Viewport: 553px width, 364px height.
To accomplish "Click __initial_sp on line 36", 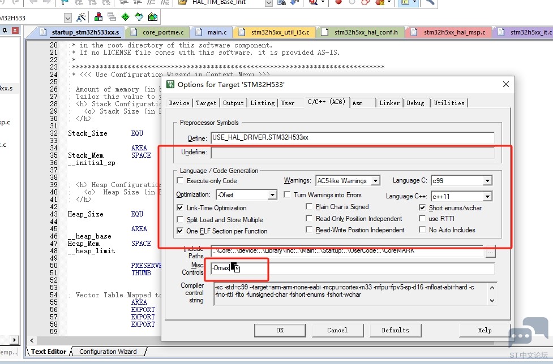I will coord(92,163).
